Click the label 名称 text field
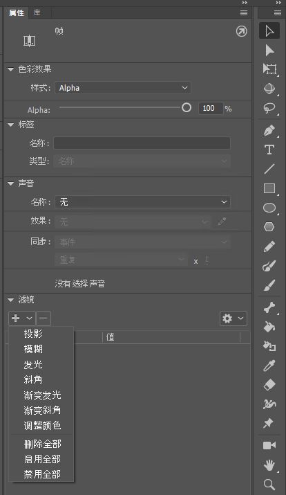 pyautogui.click(x=142, y=143)
